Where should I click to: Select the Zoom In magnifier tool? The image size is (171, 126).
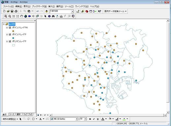[6, 16]
